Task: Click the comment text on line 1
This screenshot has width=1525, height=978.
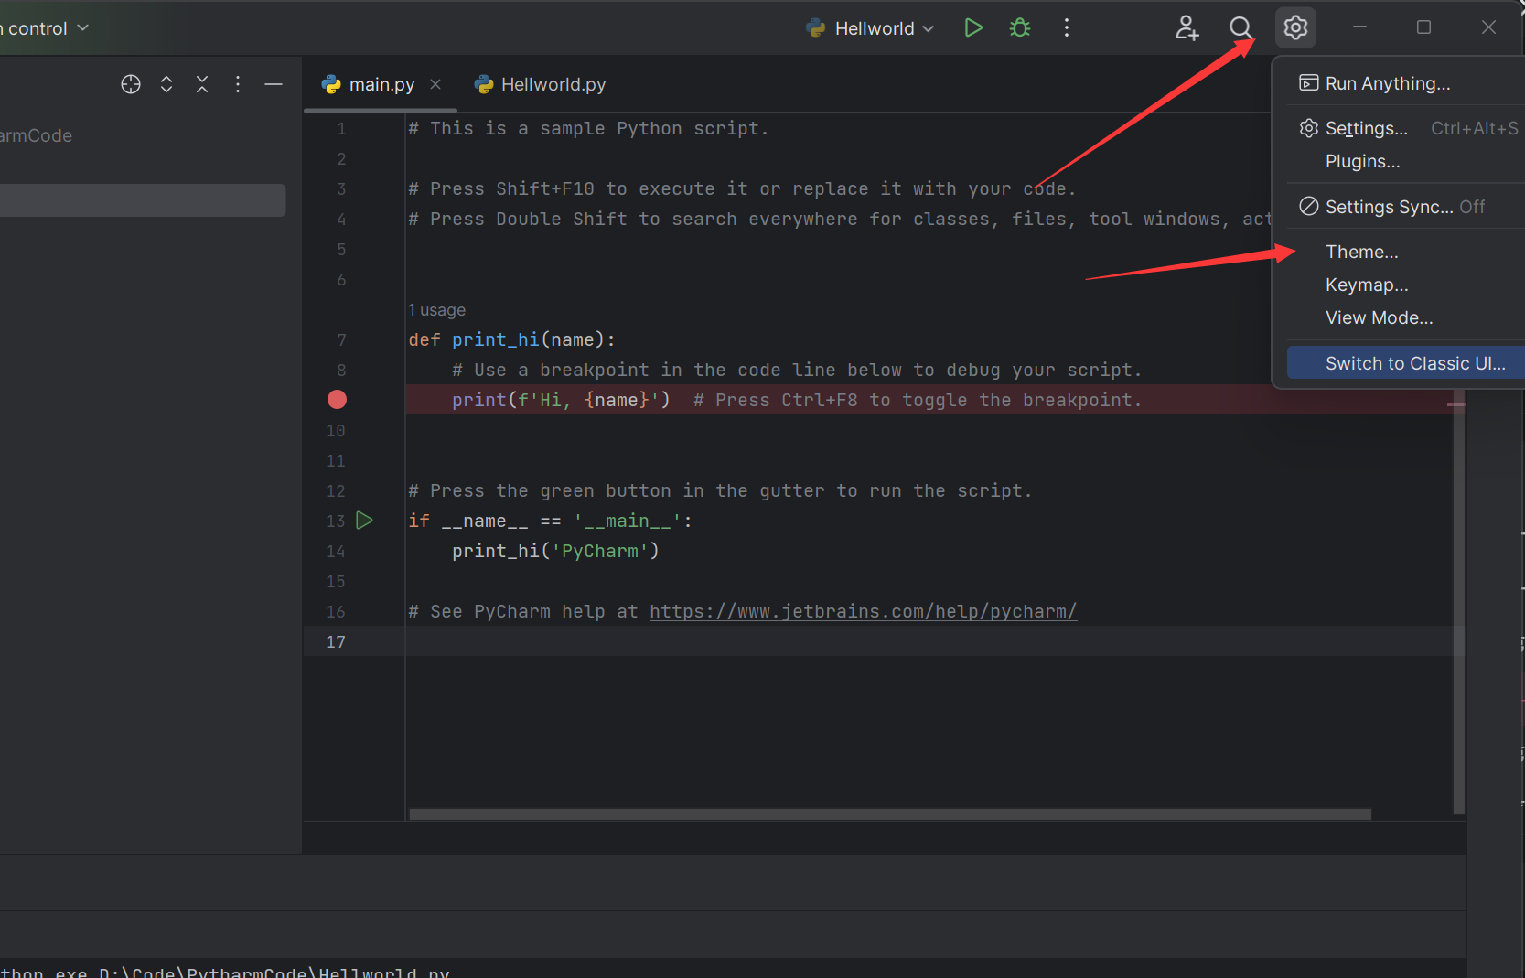Action: click(x=588, y=128)
